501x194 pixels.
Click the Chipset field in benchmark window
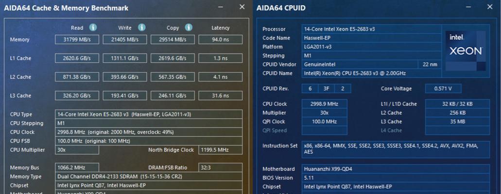[x=149, y=185]
